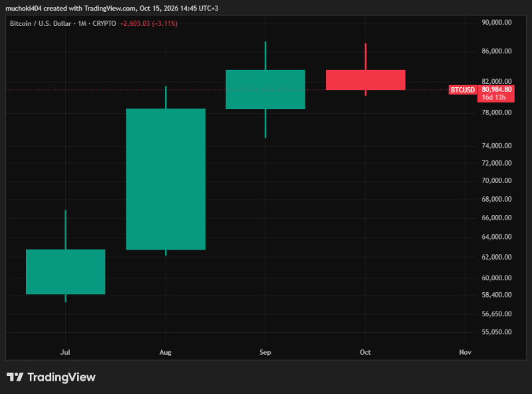Click the 82,000.00 price axis label
The height and width of the screenshot is (394, 532).
click(x=497, y=81)
